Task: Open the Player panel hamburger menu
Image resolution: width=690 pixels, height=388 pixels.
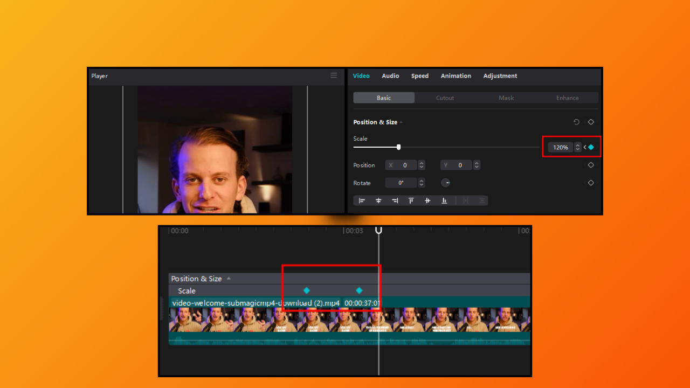Action: click(333, 75)
